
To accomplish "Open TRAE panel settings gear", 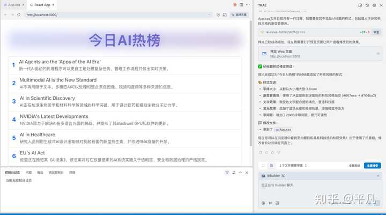I will 374,5.
